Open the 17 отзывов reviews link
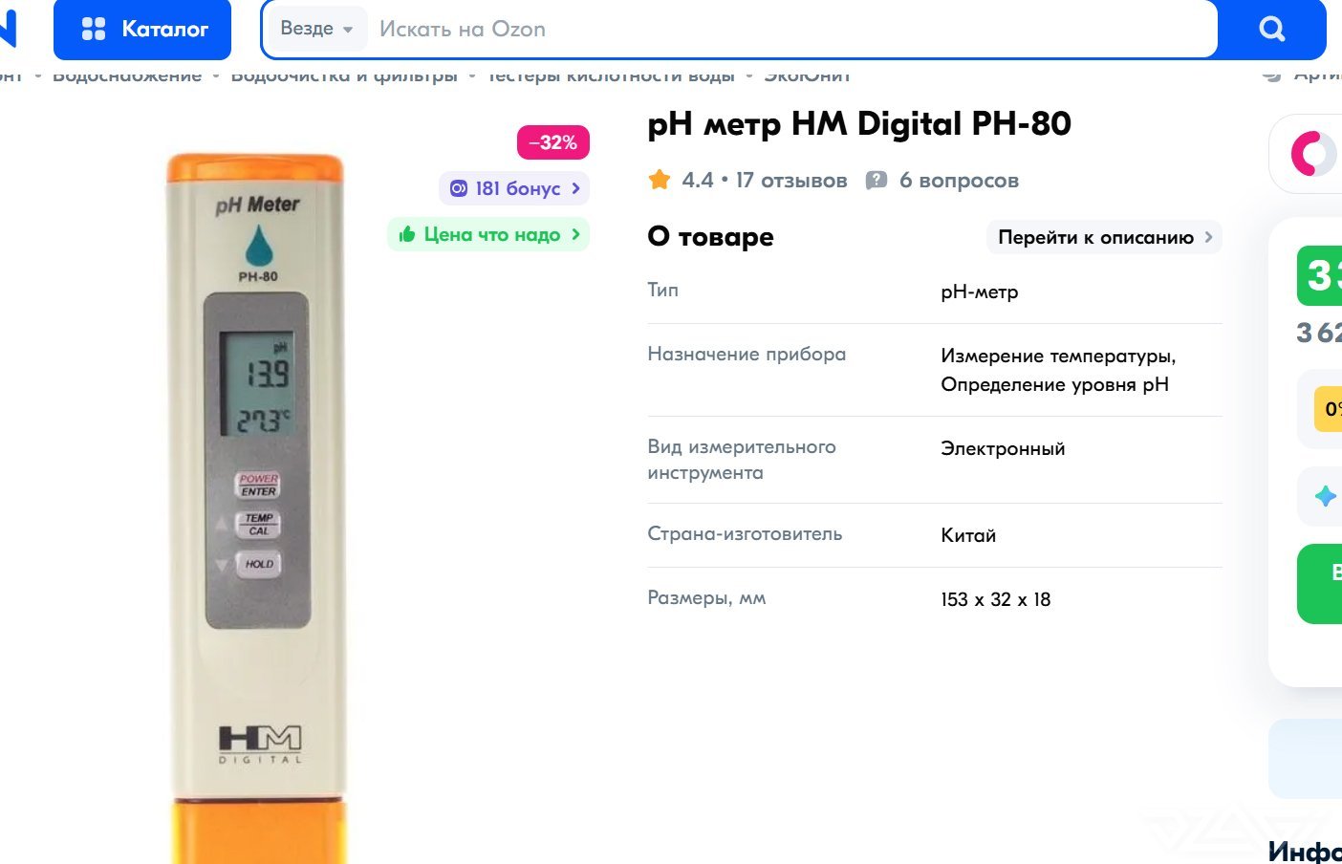Screen dimensions: 1342x864 click(x=790, y=181)
